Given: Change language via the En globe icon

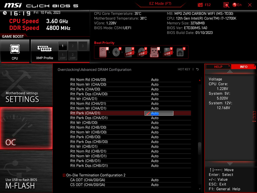Looking at the screenshot, I should point(237,5).
